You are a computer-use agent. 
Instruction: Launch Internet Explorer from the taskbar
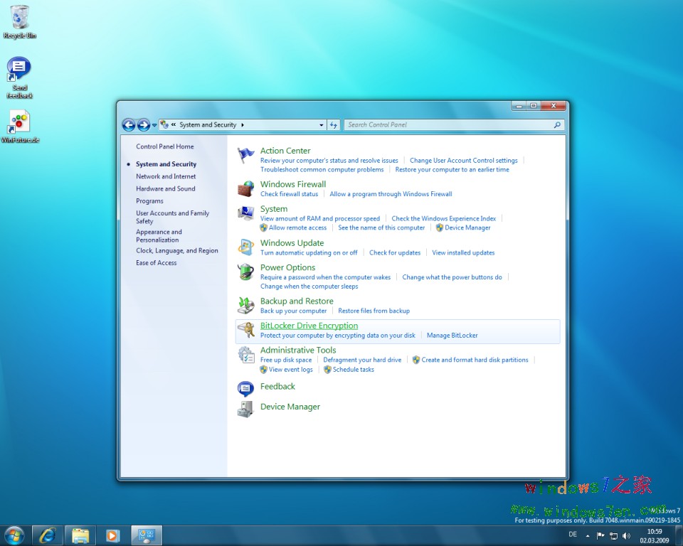tap(48, 535)
